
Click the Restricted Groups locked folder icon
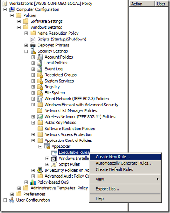pyautogui.click(x=40, y=75)
